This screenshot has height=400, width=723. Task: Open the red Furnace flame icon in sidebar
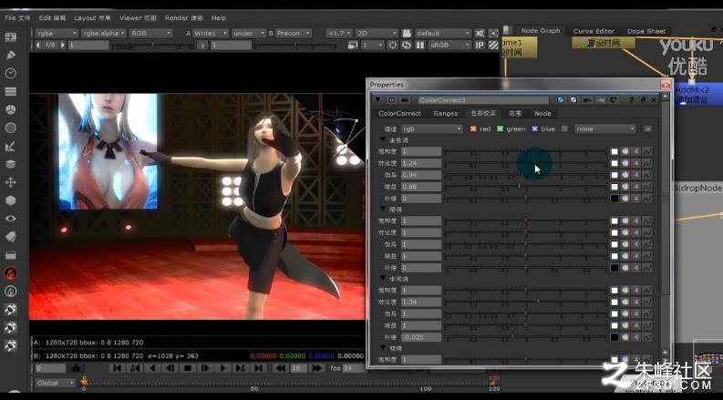click(x=11, y=273)
